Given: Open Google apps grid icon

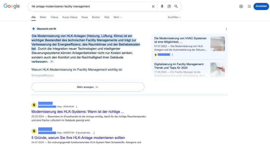Looking at the screenshot, I should click(249, 6).
